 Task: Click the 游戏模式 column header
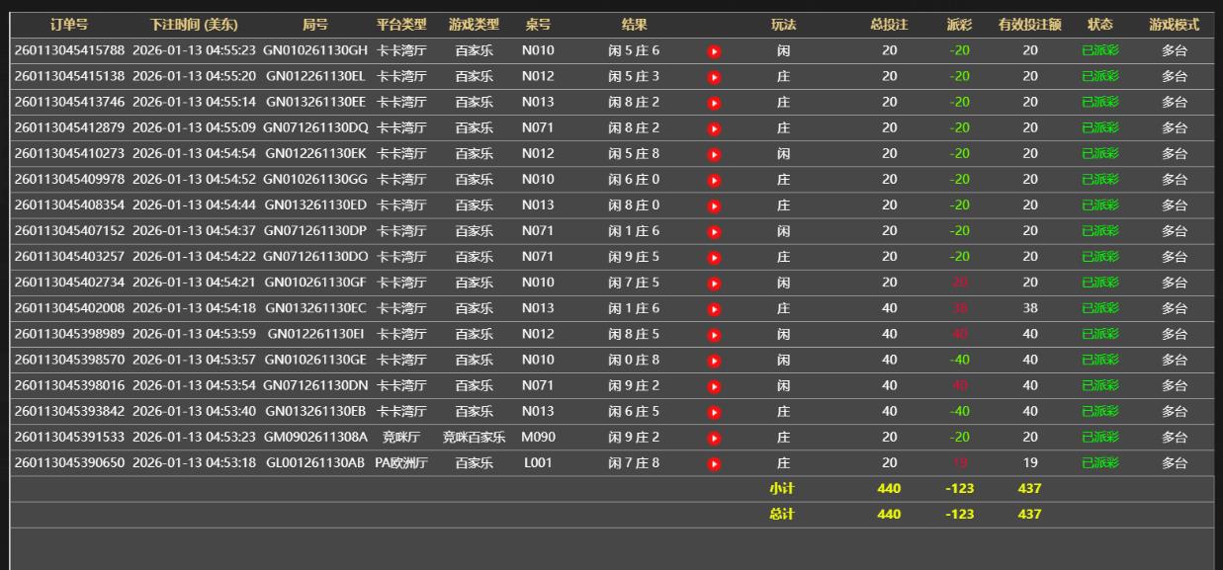[1174, 25]
